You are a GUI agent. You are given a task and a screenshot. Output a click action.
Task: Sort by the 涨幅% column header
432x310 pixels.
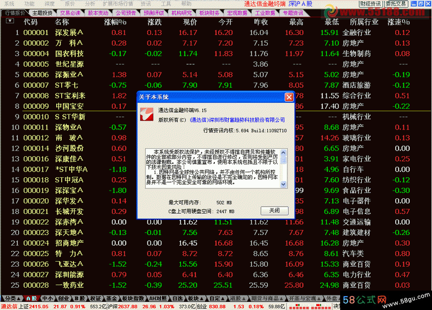pyautogui.click(x=115, y=22)
